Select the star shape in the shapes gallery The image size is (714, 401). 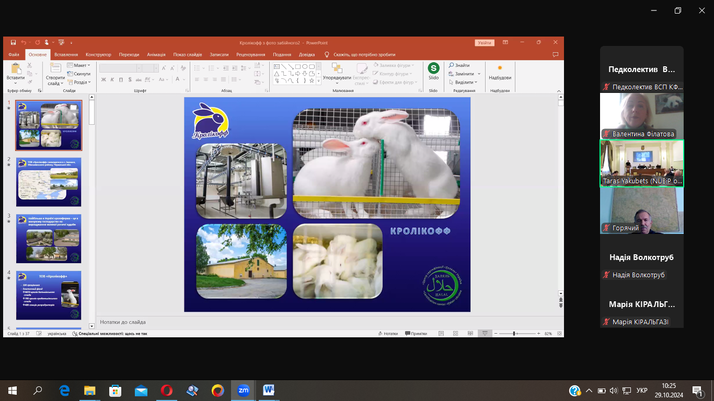[312, 80]
